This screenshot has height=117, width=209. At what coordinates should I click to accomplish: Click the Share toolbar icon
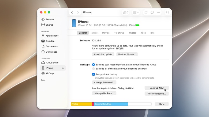[146, 12]
